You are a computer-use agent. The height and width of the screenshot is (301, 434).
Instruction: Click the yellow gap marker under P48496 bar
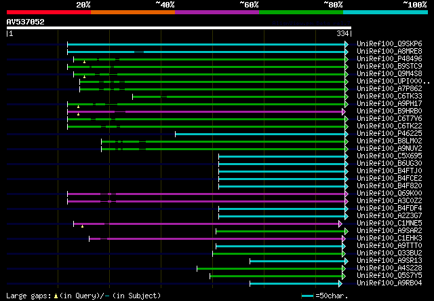pos(84,62)
